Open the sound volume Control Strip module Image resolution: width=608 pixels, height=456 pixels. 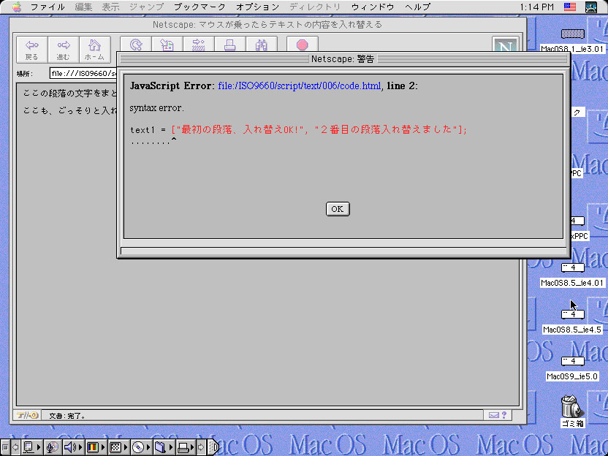click(73, 447)
